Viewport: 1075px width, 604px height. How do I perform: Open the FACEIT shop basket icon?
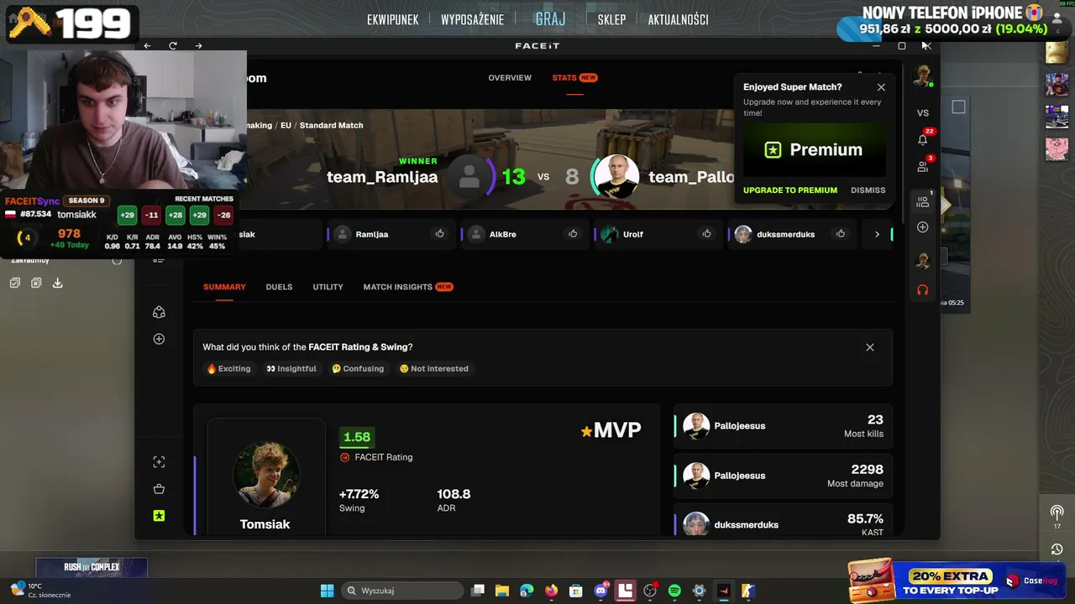[x=159, y=489]
